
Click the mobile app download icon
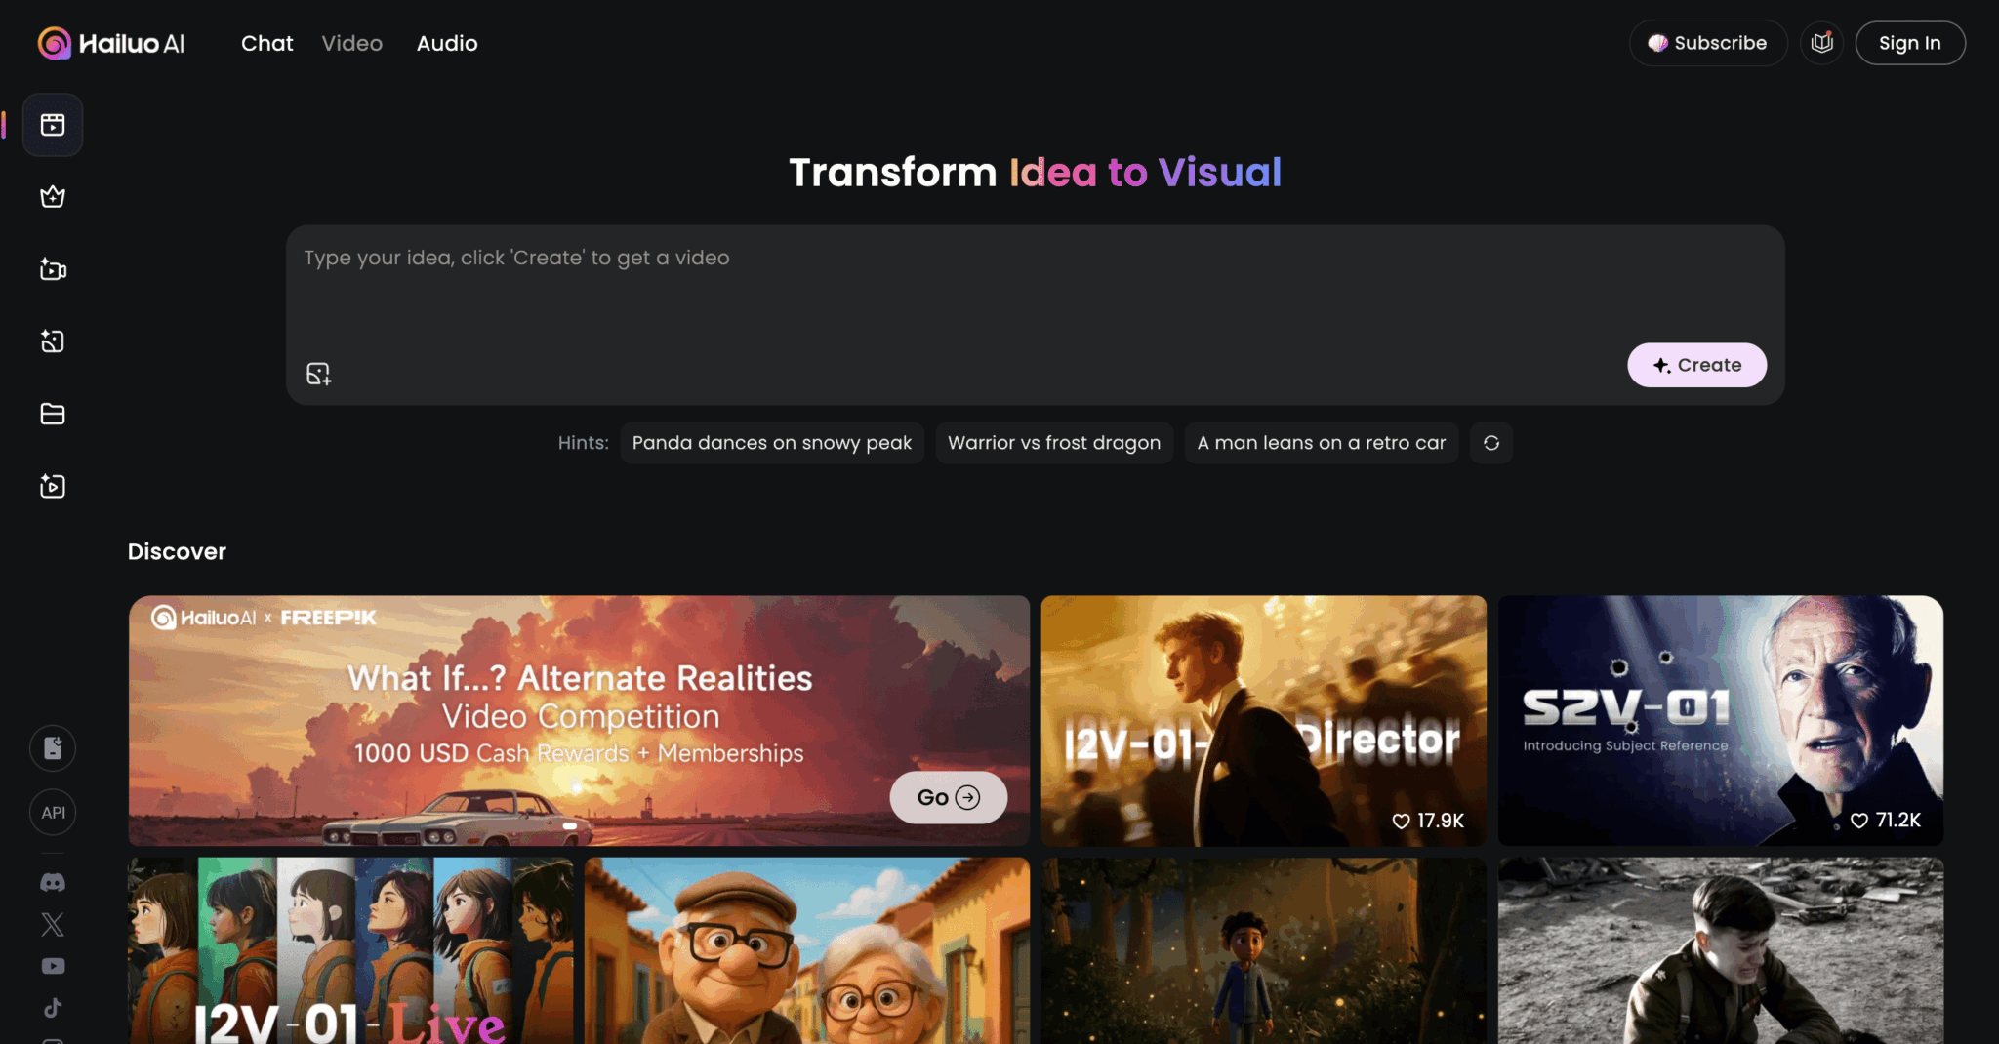point(53,748)
